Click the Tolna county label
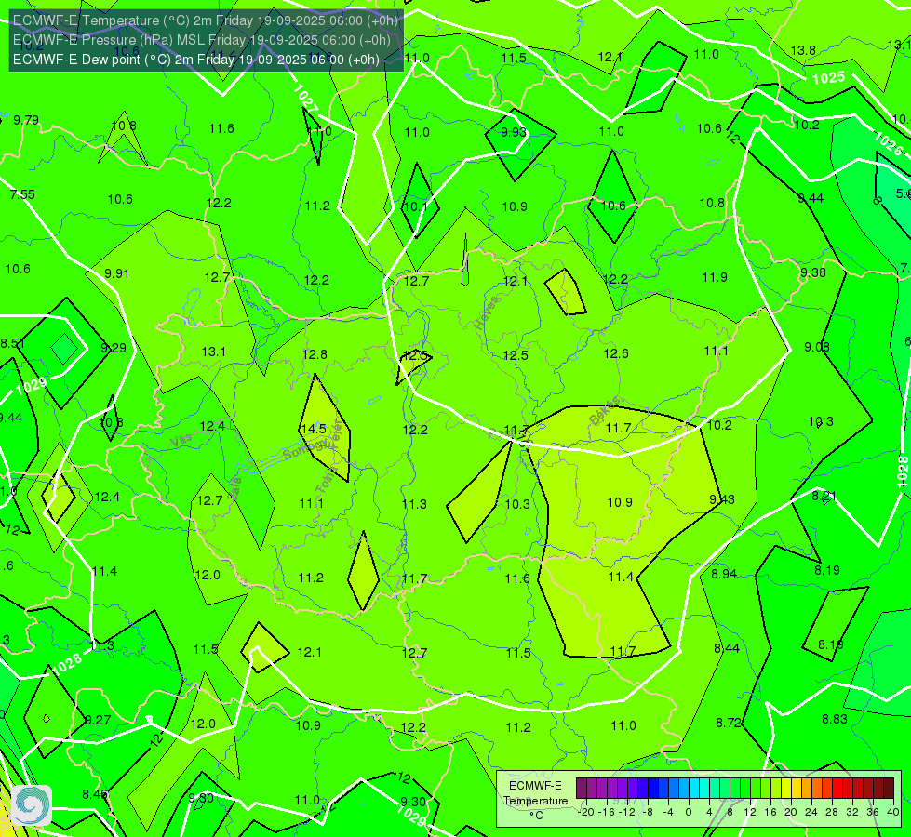The image size is (911, 837). 326,480
